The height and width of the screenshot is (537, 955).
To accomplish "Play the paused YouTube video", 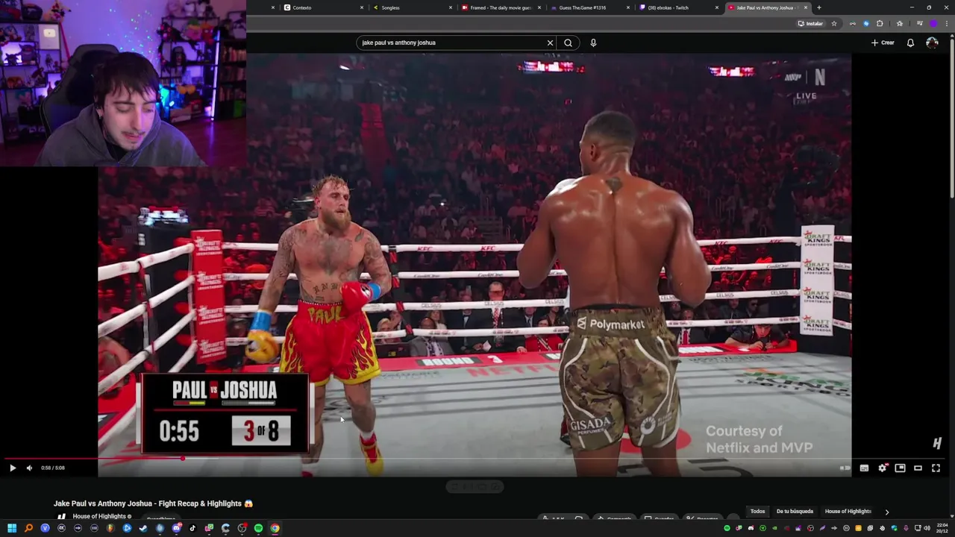I will [12, 468].
